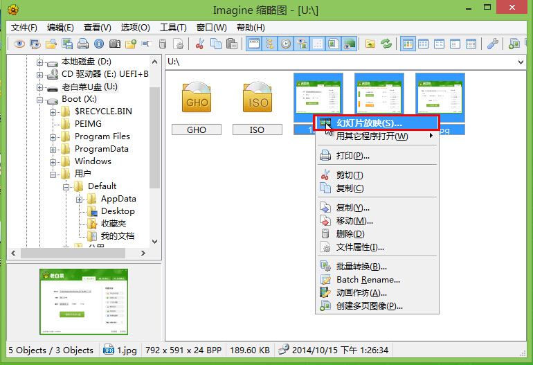
Task: Choose Batch Rename... in the context menu
Action: point(377,280)
